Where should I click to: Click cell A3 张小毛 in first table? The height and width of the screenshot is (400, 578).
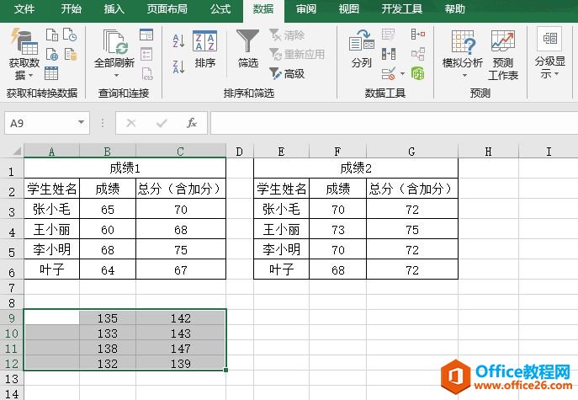tap(51, 209)
